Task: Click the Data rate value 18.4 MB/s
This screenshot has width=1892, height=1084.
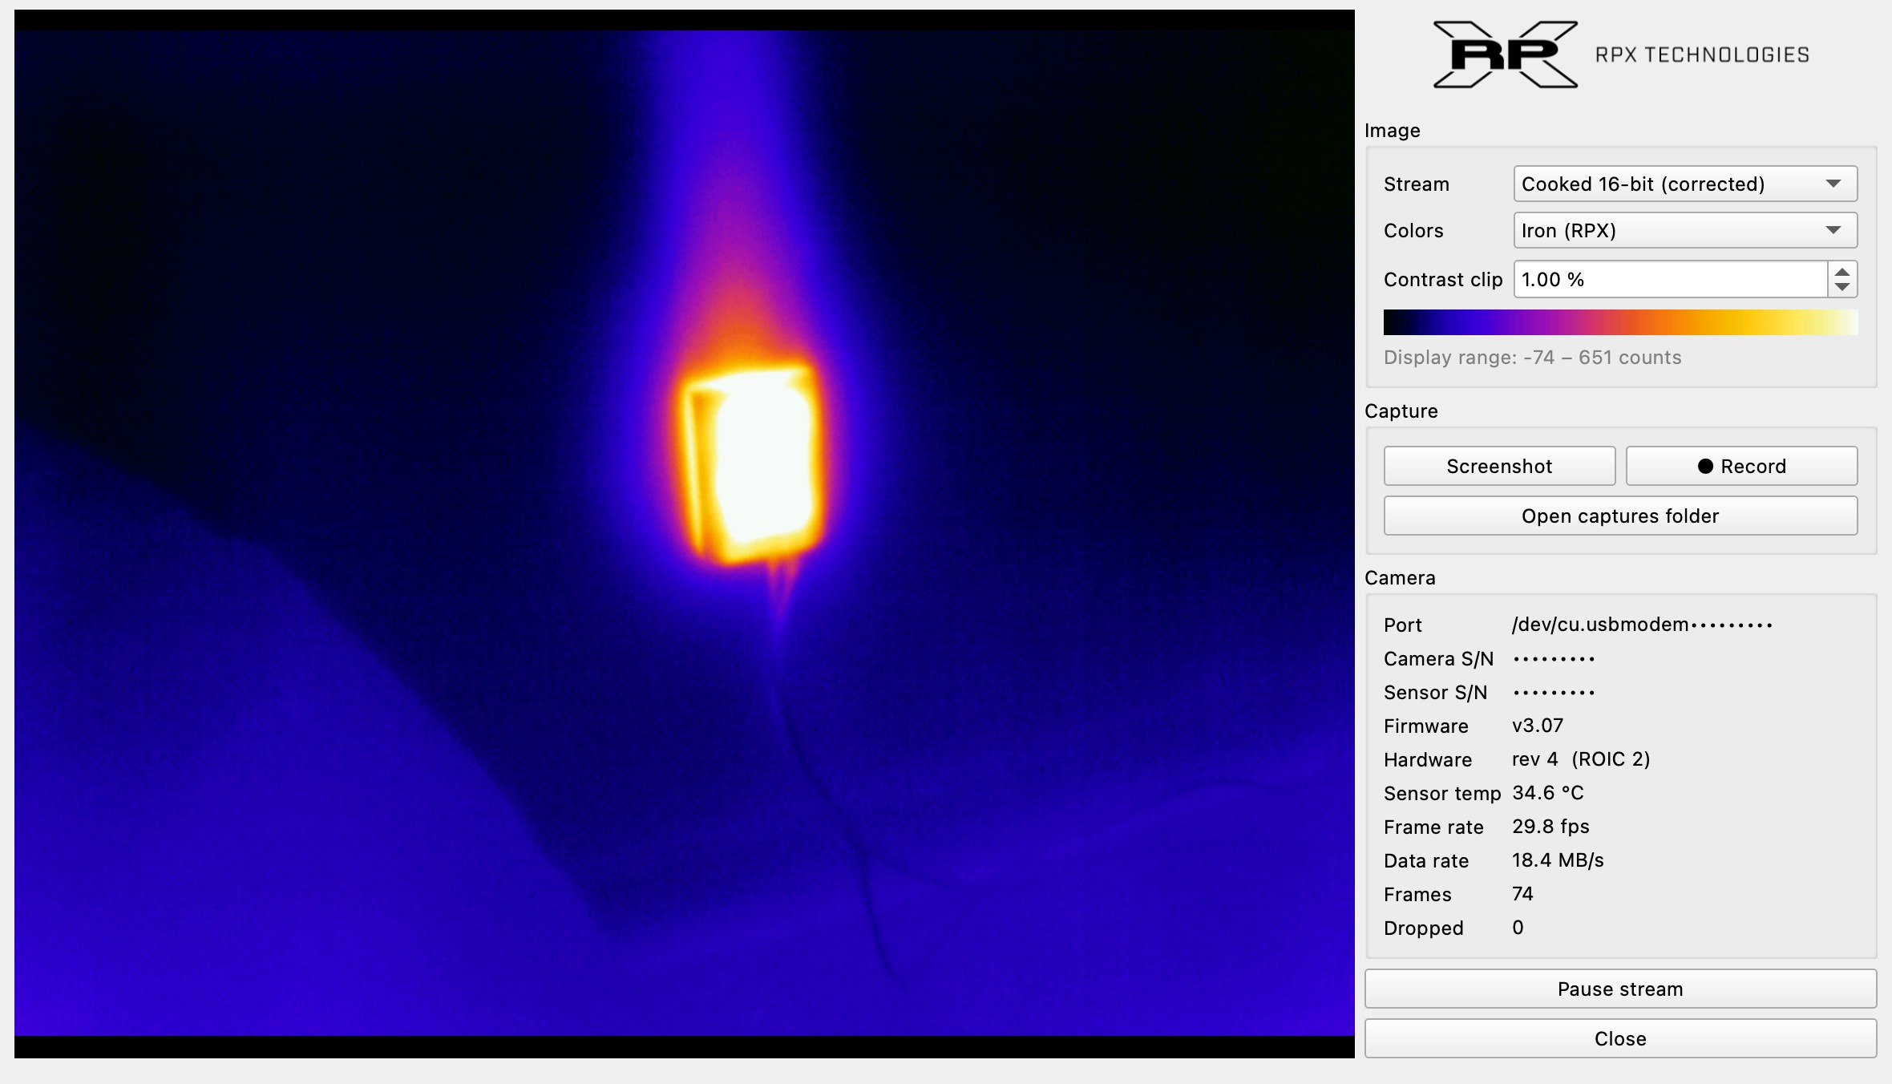Action: click(1558, 860)
